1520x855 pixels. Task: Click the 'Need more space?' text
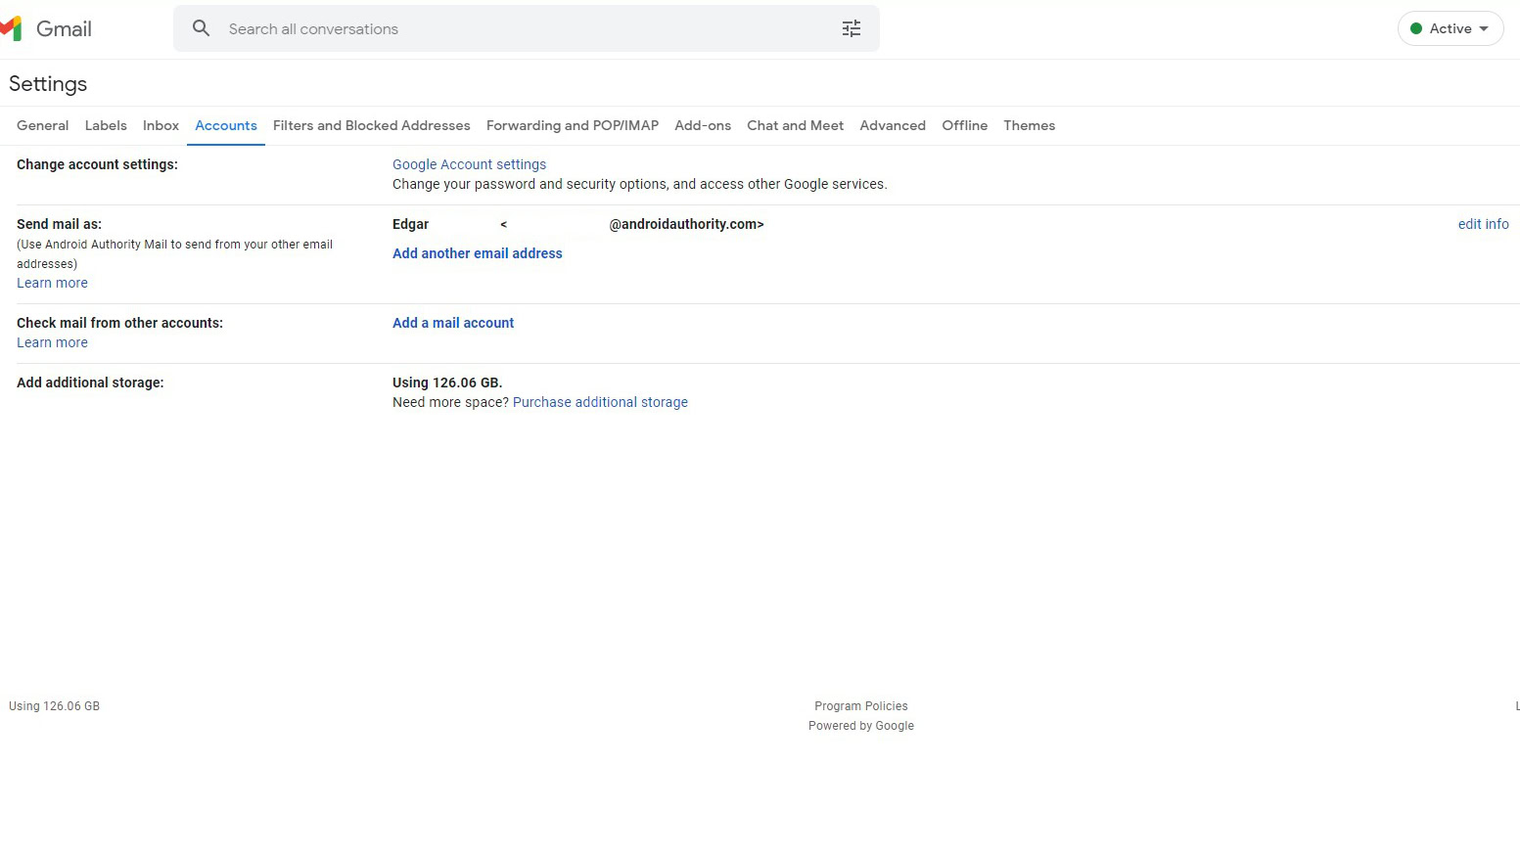(x=450, y=402)
